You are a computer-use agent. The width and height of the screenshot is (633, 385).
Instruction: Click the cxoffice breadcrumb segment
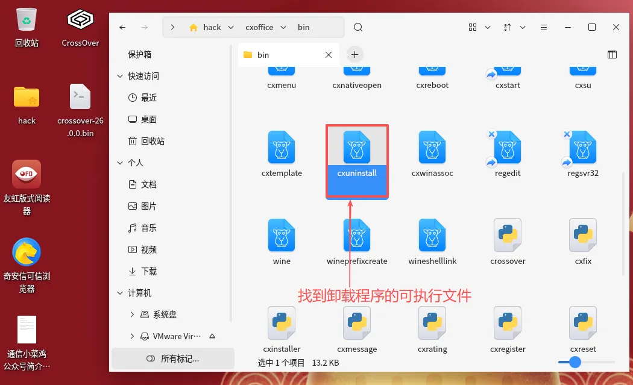coord(259,27)
